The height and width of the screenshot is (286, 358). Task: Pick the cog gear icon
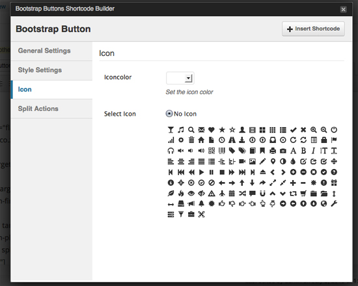tap(181, 140)
